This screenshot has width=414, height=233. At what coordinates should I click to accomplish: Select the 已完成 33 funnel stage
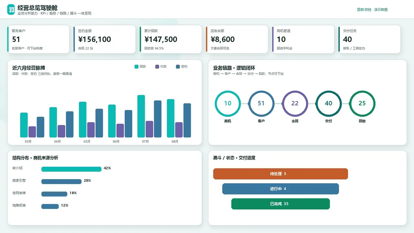(x=280, y=204)
